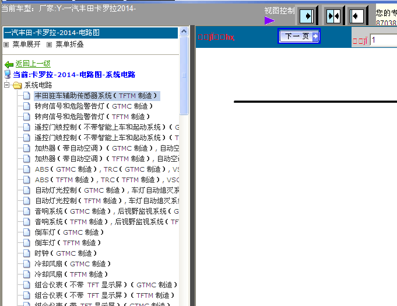Open 遥控门锁控制 entry ending with T

click(x=107, y=138)
